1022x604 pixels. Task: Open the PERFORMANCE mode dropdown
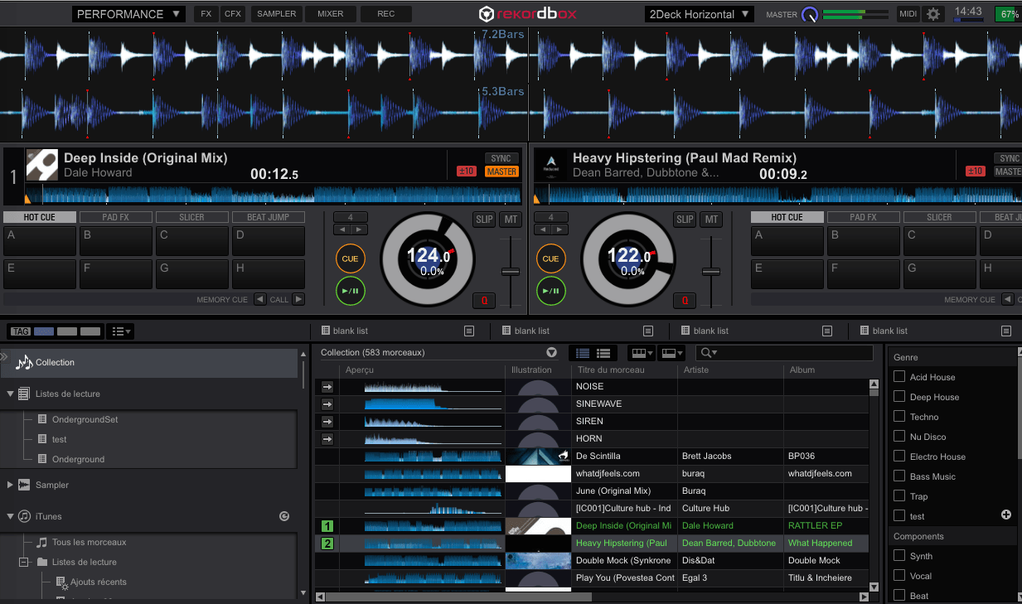click(x=128, y=13)
